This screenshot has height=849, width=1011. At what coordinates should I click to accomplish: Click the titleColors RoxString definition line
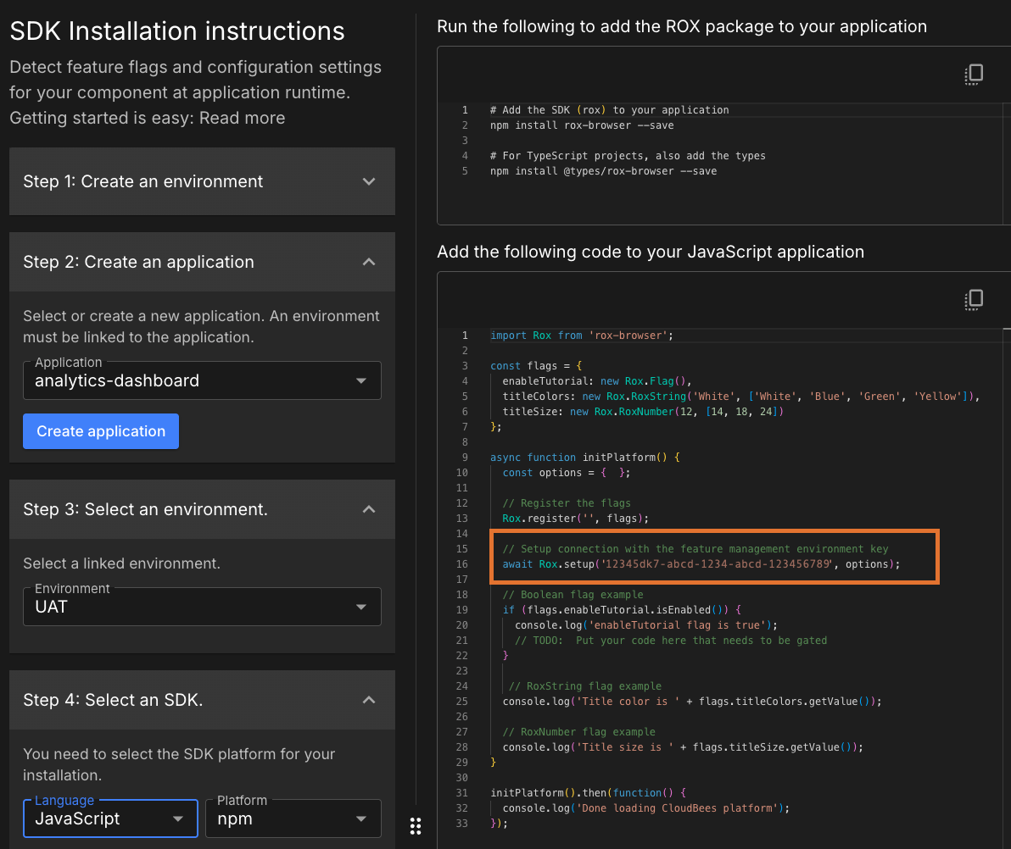click(740, 397)
